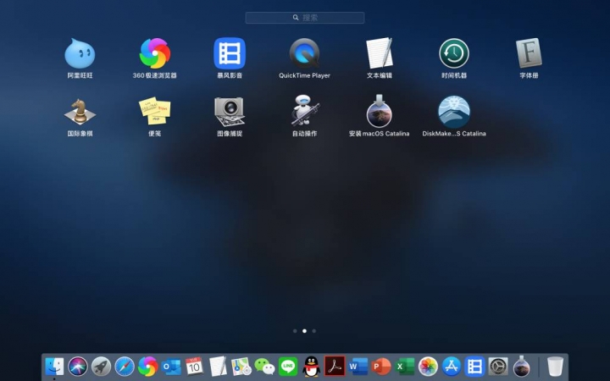Launch 360极速浏览器 from the Launchpad grid
The width and height of the screenshot is (610, 381).
154,53
